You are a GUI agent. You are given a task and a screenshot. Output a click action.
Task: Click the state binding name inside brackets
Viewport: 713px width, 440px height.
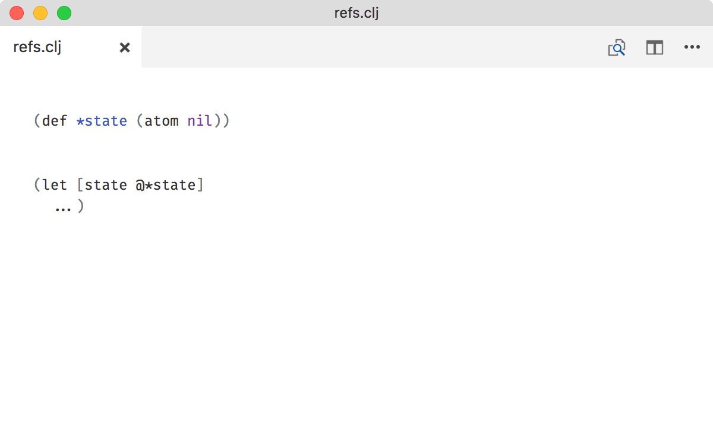click(106, 185)
